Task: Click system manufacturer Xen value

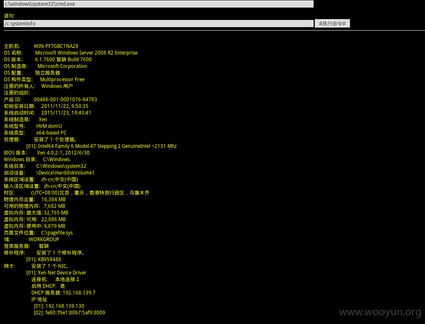Action: tap(43, 120)
